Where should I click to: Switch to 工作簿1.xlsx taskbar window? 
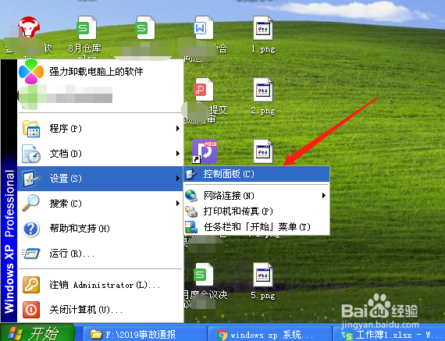[x=389, y=334]
